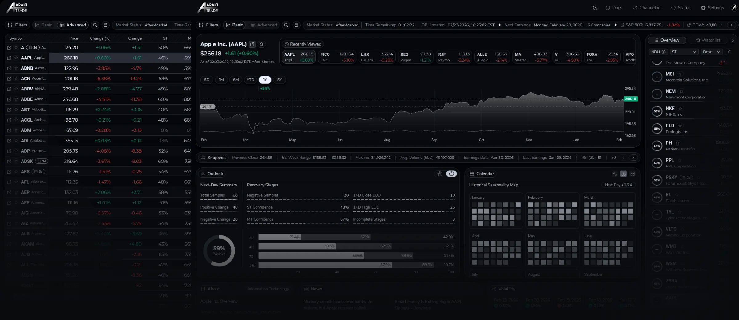Toggle the dark mode moon icon

595,8
